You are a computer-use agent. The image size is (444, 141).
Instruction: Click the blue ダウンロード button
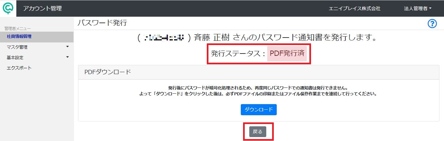point(259,110)
